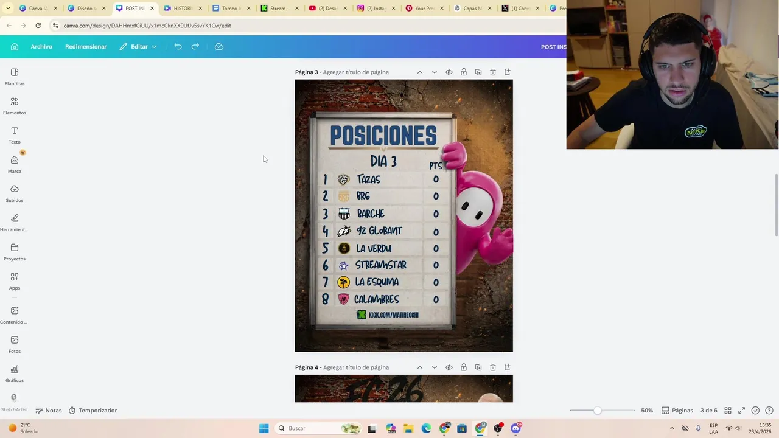The width and height of the screenshot is (779, 438).
Task: Select the Texto tool in sidebar
Action: click(x=15, y=135)
